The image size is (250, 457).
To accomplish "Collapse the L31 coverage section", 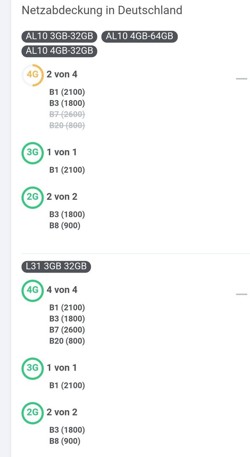I will pyautogui.click(x=241, y=294).
